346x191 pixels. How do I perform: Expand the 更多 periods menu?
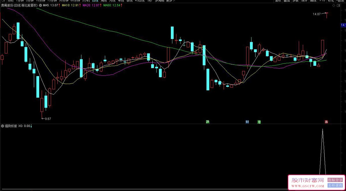(x=170, y=1)
